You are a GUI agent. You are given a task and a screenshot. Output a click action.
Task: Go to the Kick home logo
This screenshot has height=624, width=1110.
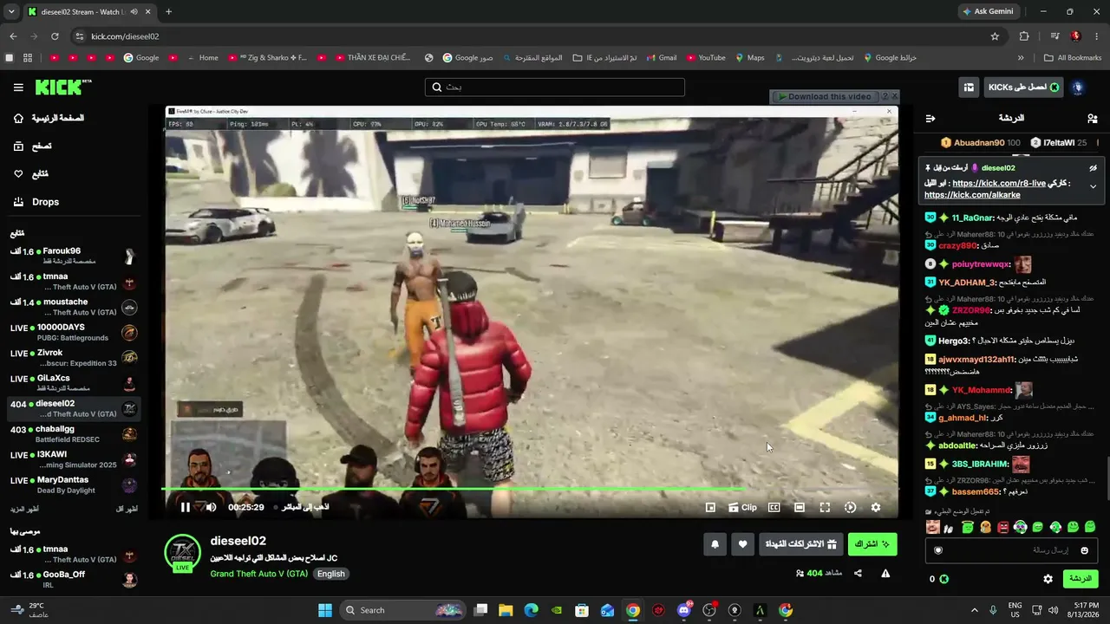coord(63,88)
